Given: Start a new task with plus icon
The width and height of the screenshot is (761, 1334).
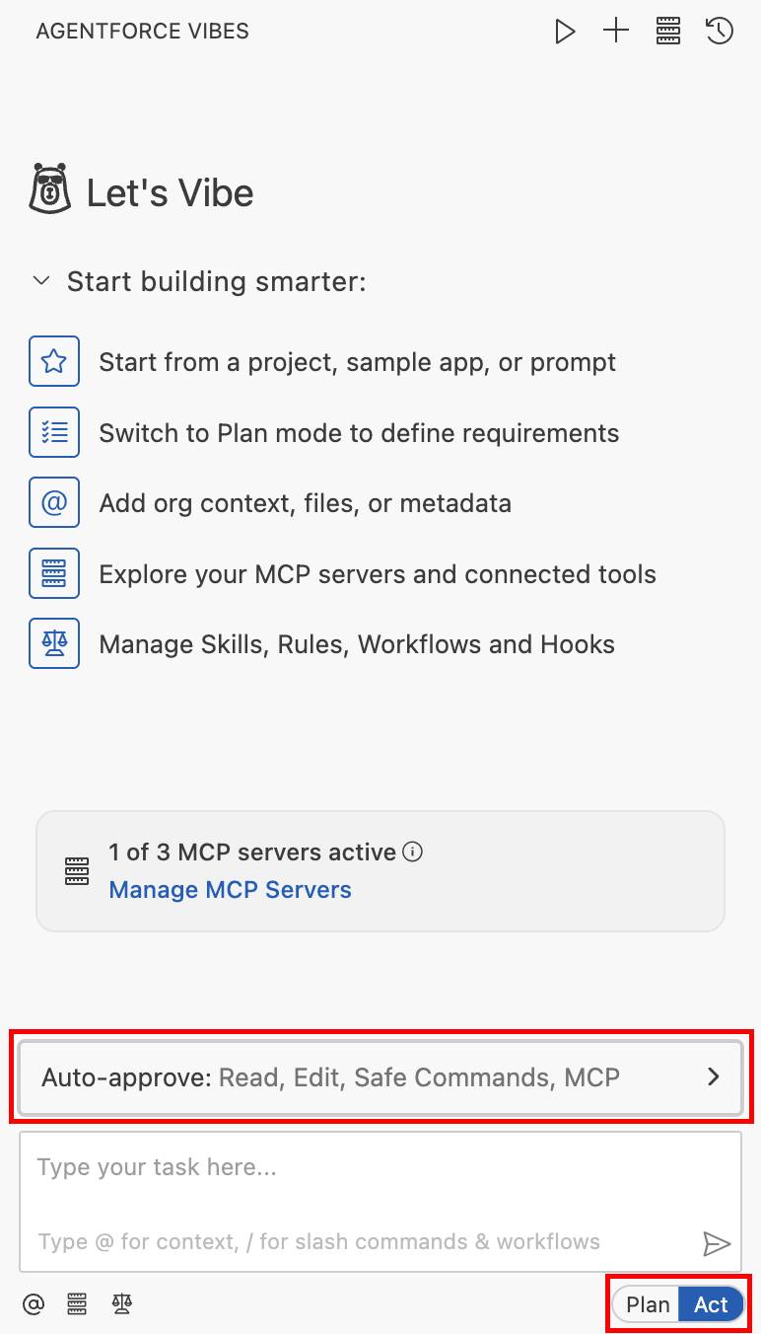Looking at the screenshot, I should (616, 32).
